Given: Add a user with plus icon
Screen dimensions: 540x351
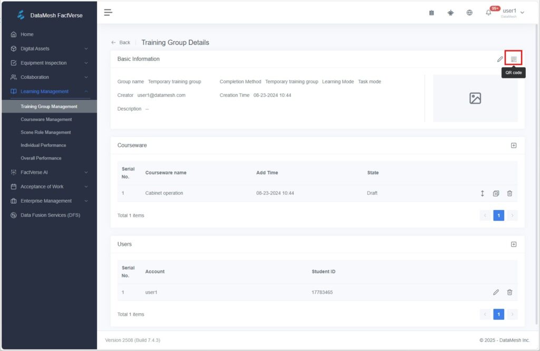Looking at the screenshot, I should tap(514, 244).
